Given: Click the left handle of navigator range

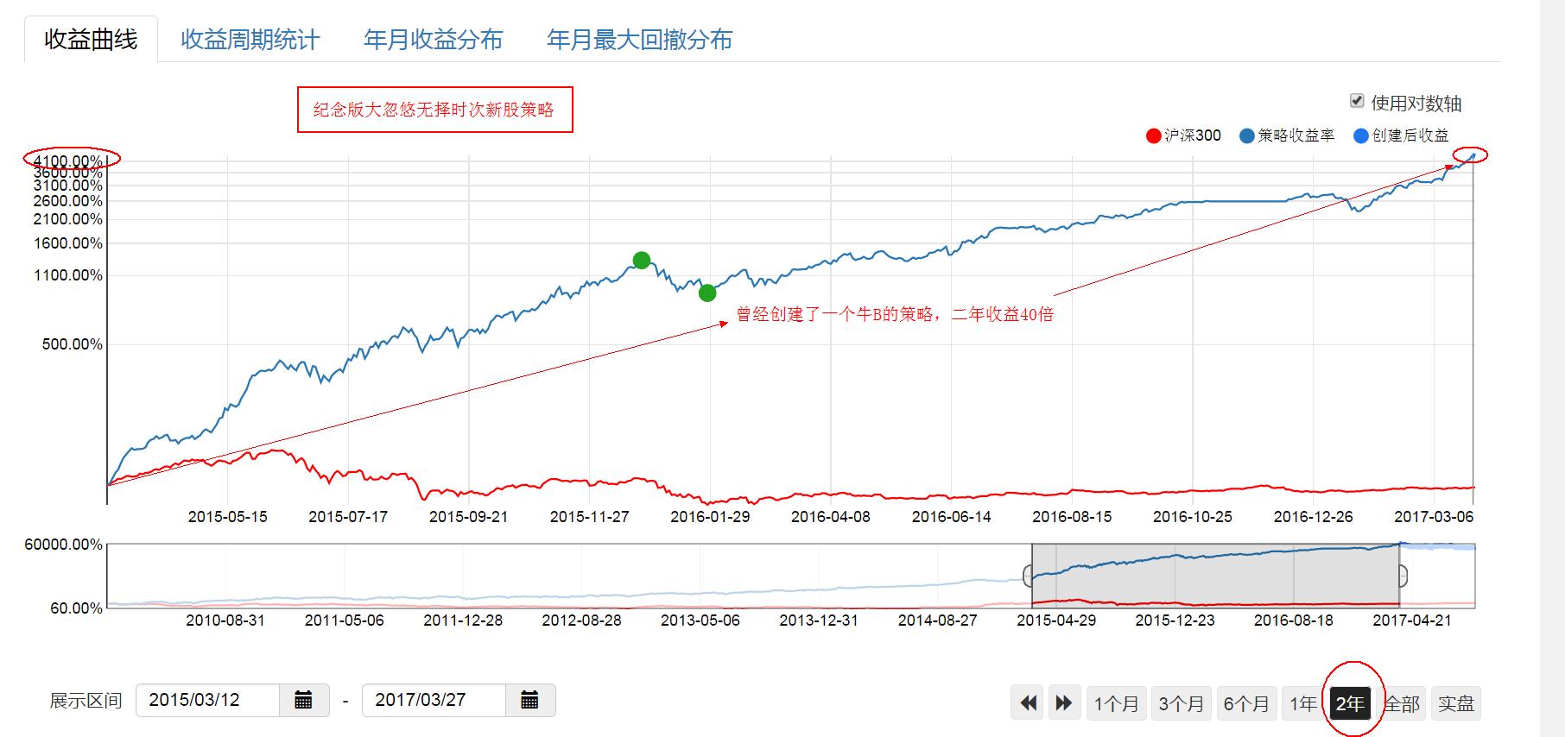Looking at the screenshot, I should 1028,576.
